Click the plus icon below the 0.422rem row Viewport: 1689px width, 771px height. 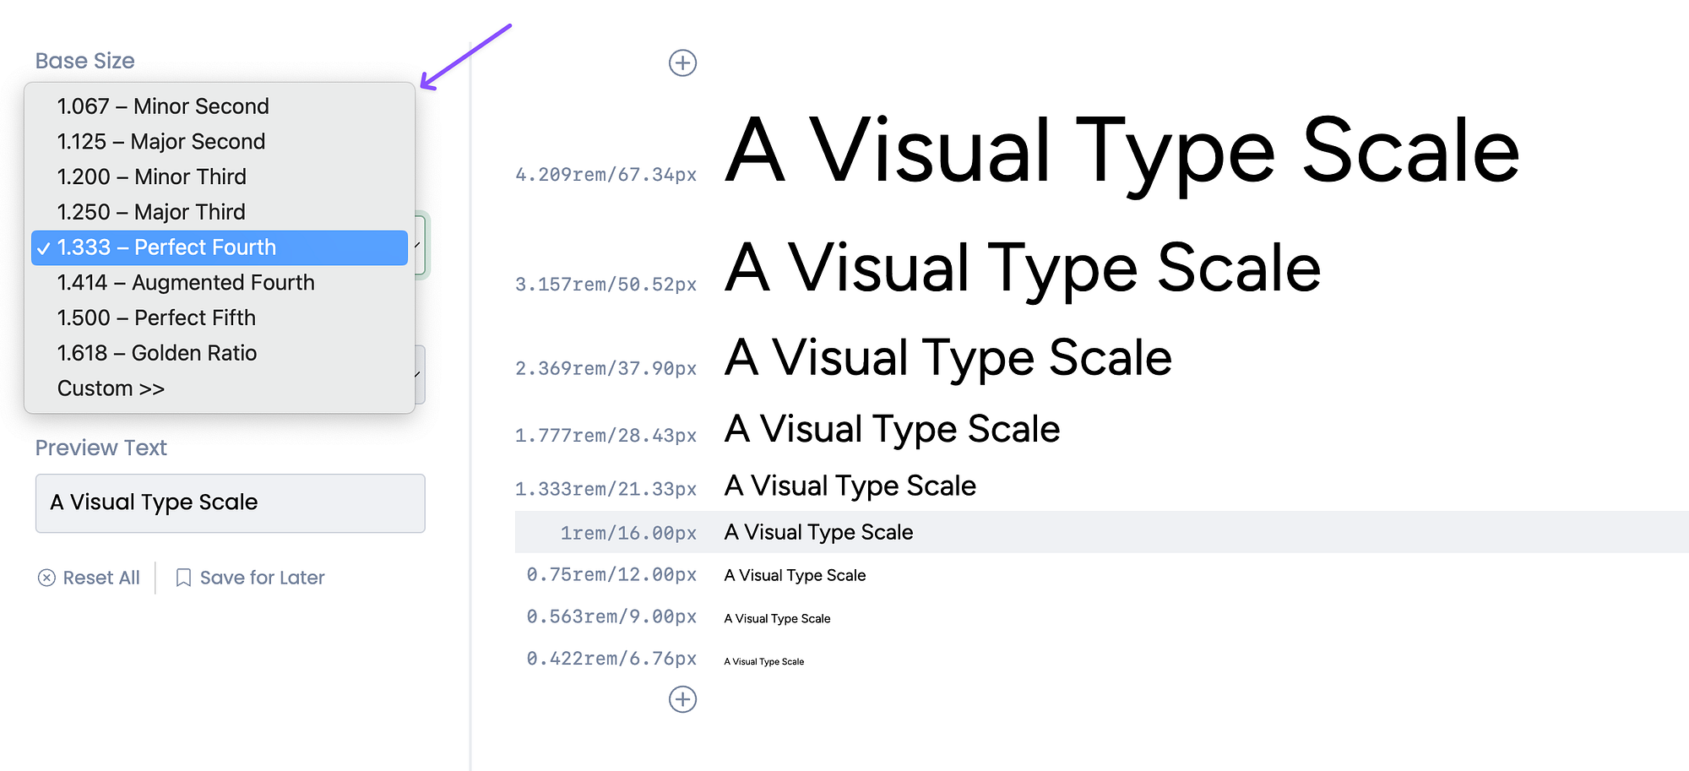click(682, 699)
